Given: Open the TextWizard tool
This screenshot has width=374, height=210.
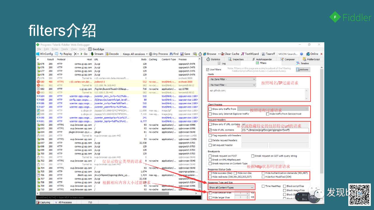Looking at the screenshot, I should pyautogui.click(x=250, y=54).
